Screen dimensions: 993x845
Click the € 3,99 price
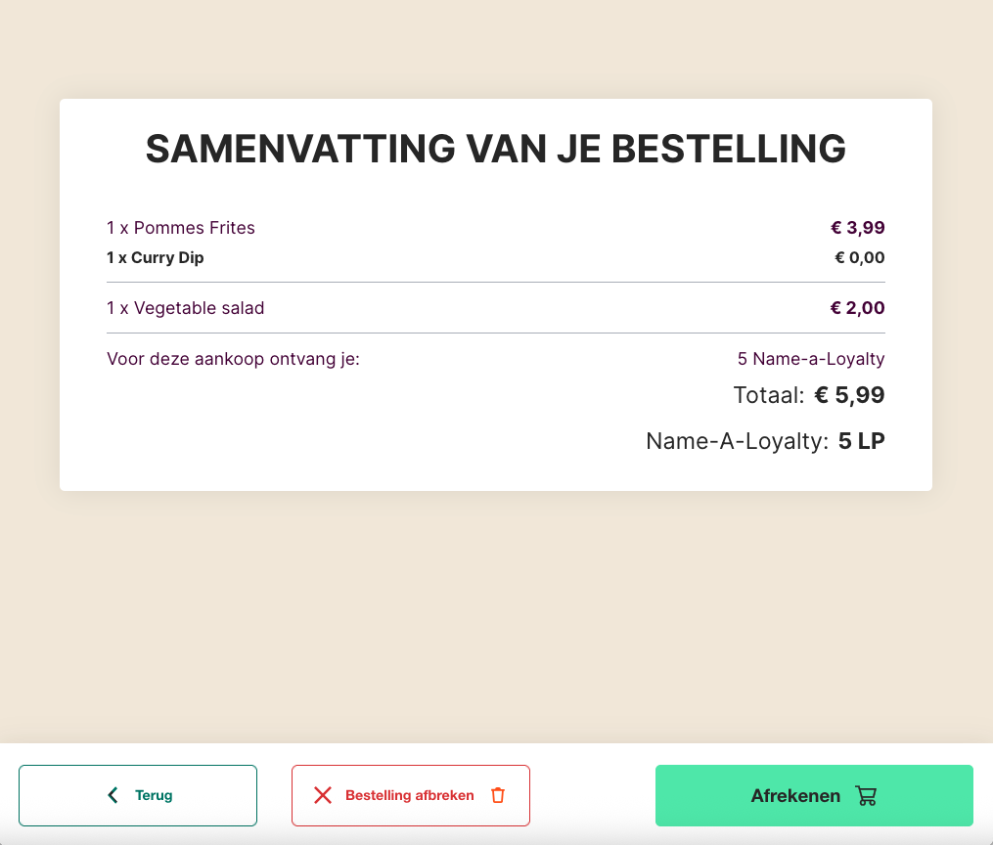(858, 228)
